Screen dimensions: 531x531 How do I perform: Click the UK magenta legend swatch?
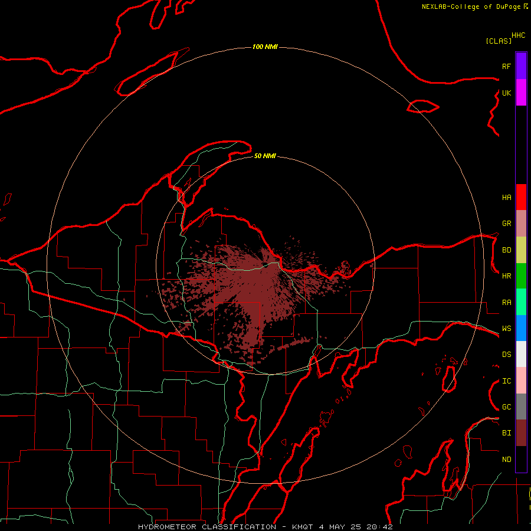pyautogui.click(x=521, y=93)
